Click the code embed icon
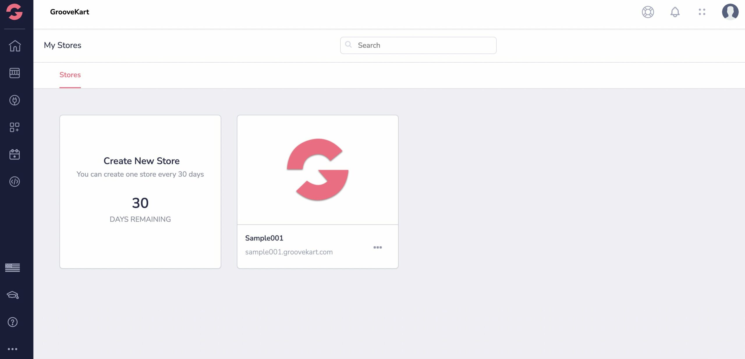745x359 pixels. (15, 182)
